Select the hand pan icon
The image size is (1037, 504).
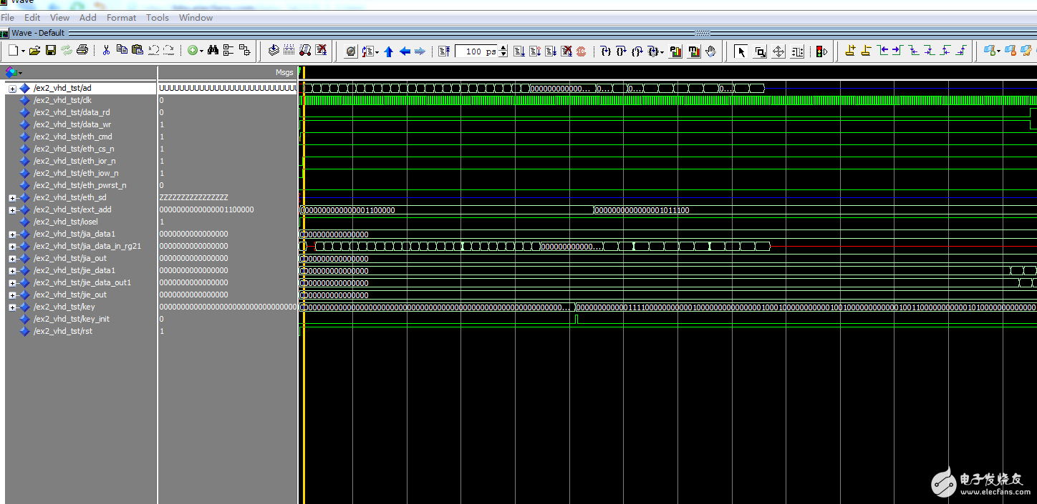click(710, 51)
